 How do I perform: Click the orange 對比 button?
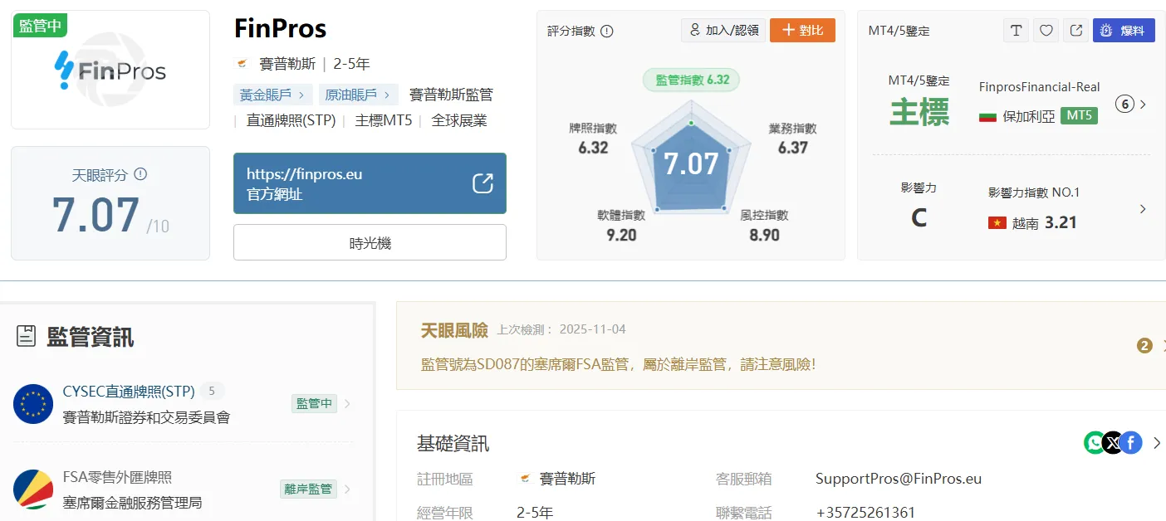(802, 31)
